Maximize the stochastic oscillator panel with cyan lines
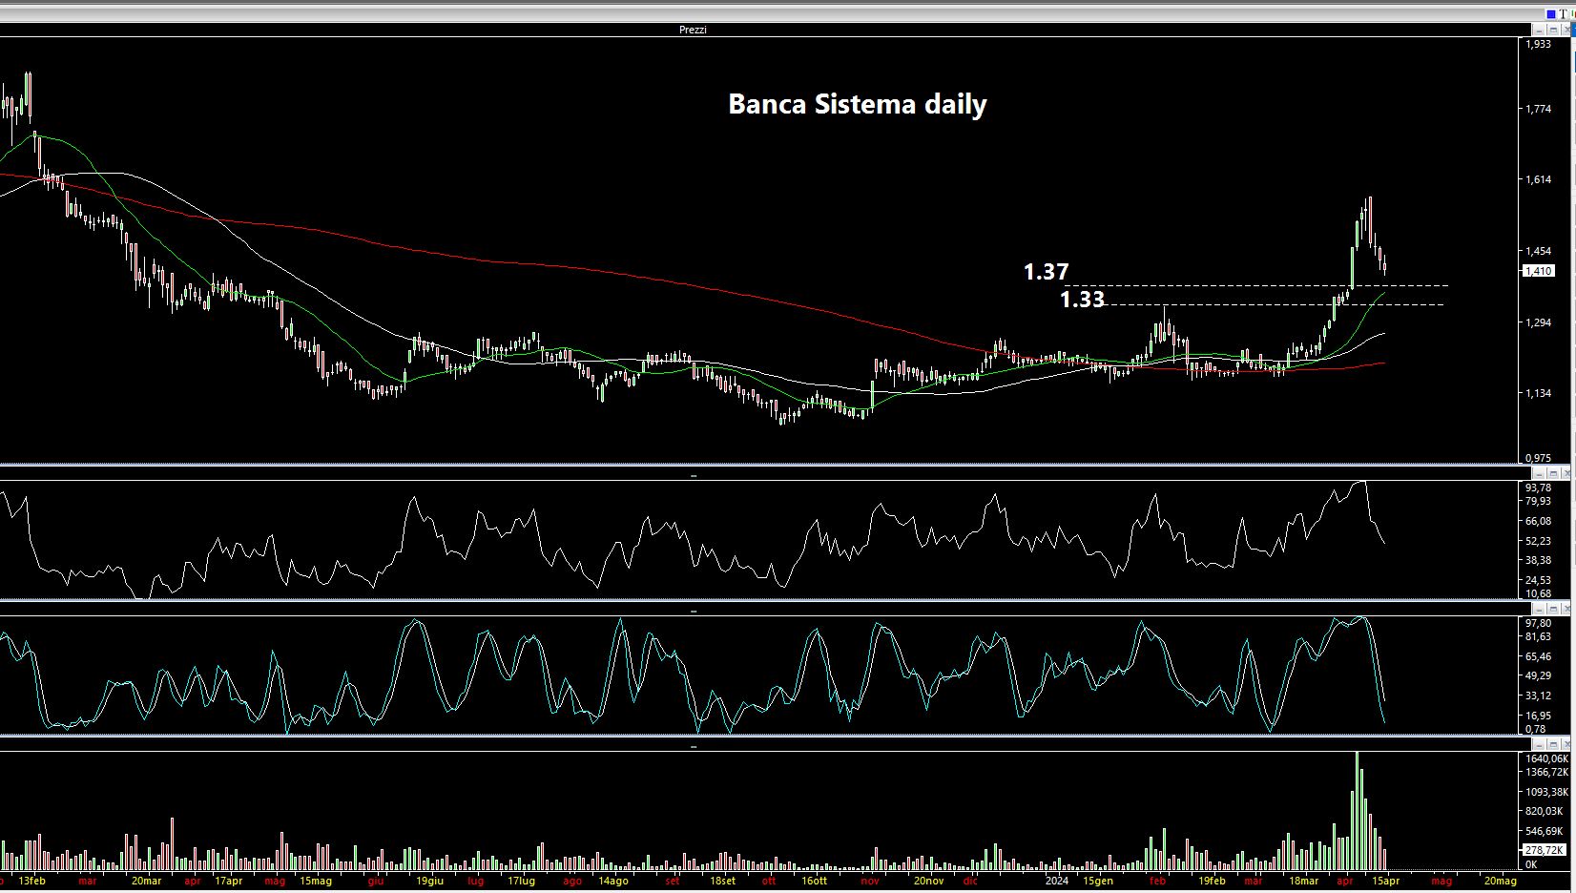 [x=1553, y=609]
